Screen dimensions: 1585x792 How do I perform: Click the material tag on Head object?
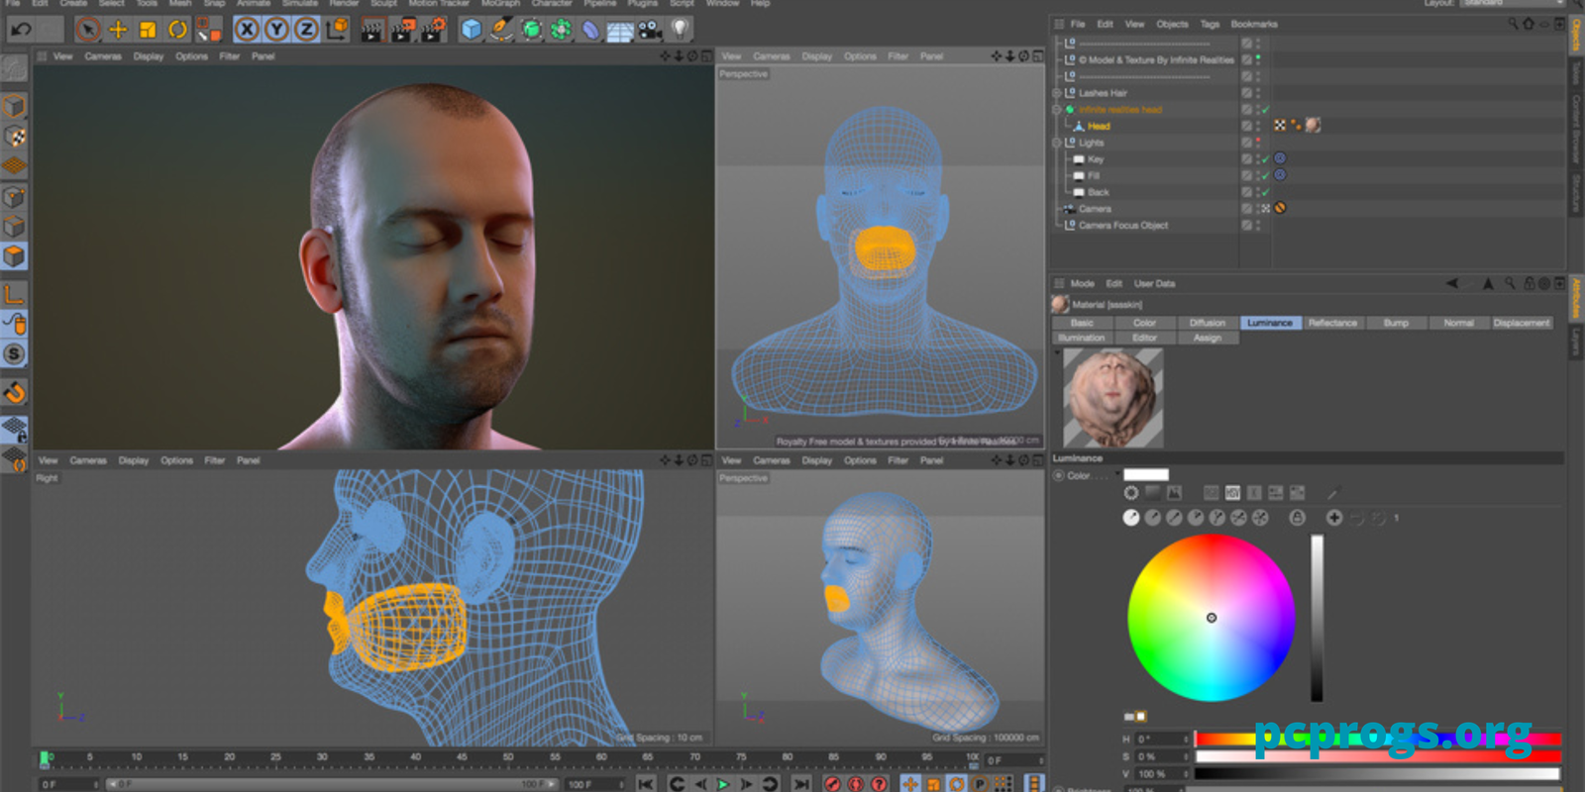point(1313,125)
